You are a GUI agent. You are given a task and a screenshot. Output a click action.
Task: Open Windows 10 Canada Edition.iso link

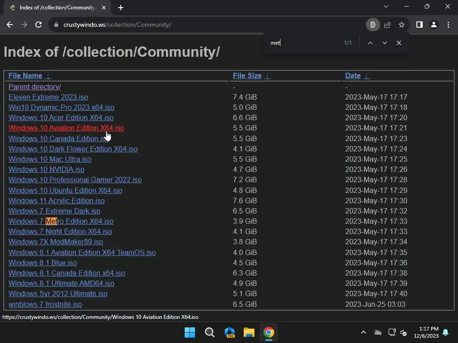click(x=59, y=138)
